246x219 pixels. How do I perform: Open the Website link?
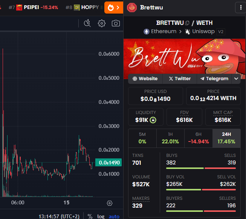click(145, 79)
